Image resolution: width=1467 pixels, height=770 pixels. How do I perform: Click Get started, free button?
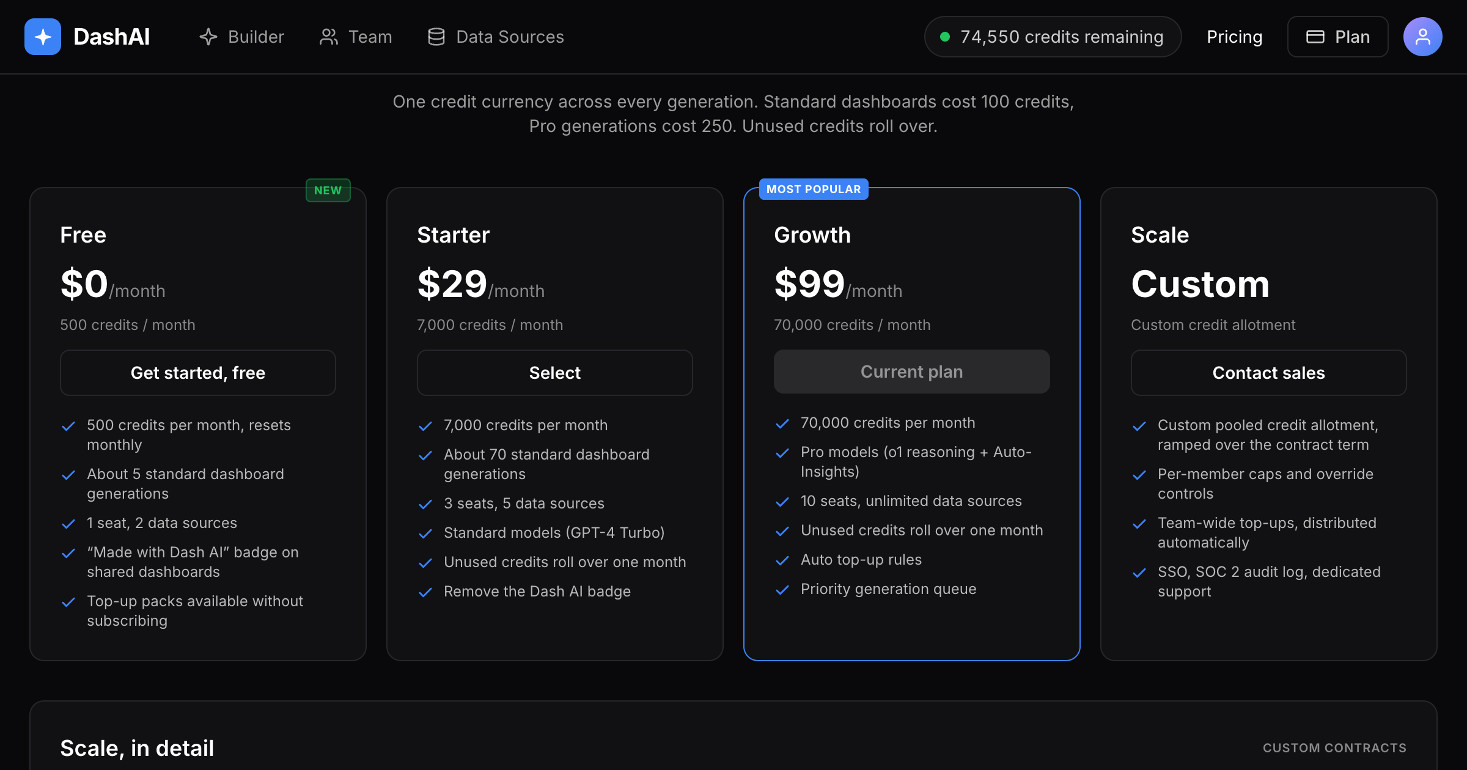point(198,373)
